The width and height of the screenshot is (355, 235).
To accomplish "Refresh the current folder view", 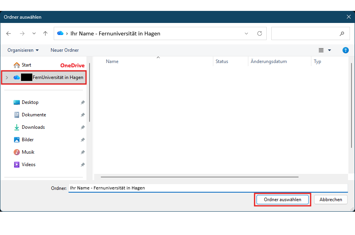I will coord(260,33).
